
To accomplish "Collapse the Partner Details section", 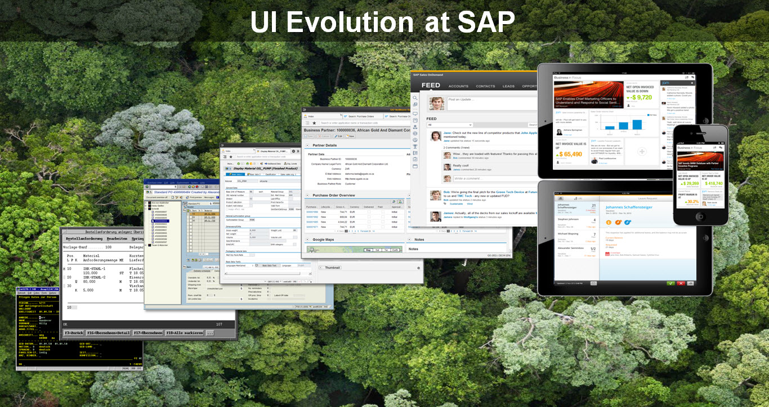I will pyautogui.click(x=307, y=145).
